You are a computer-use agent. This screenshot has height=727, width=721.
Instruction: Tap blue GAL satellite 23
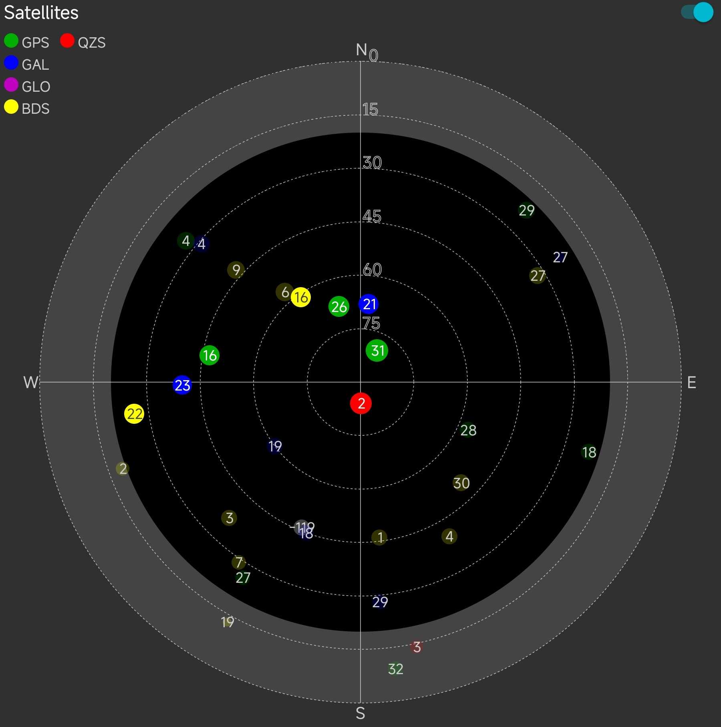click(x=182, y=385)
